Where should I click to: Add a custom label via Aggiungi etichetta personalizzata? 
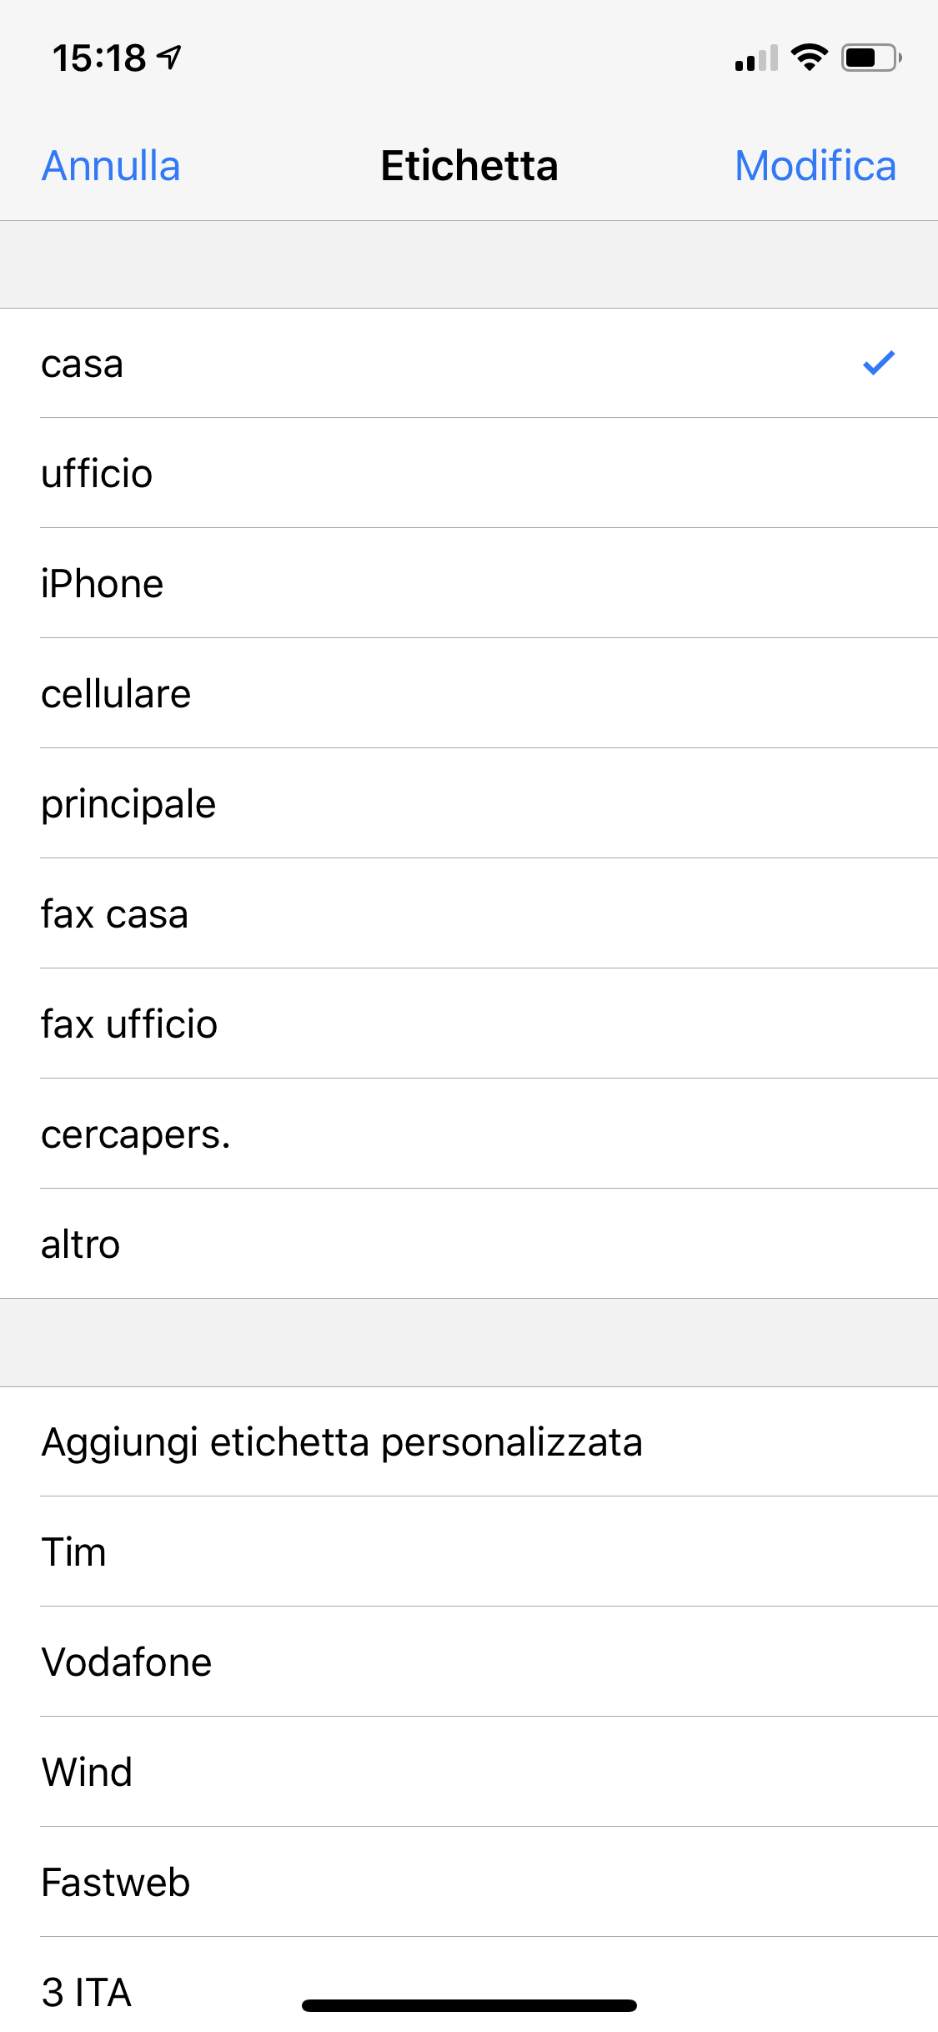coord(342,1442)
